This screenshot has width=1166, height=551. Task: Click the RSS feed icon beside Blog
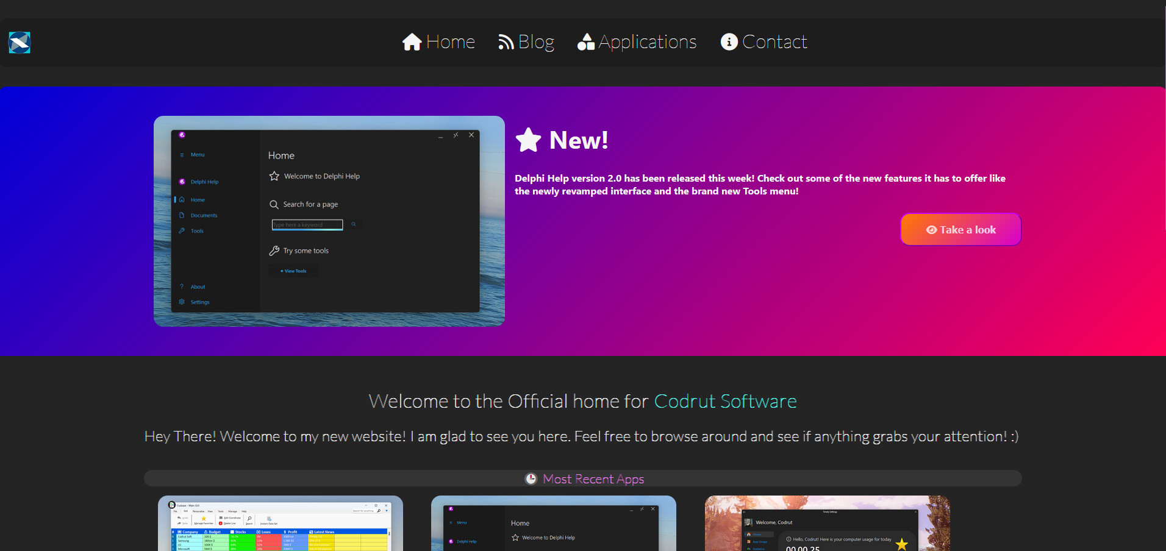506,42
